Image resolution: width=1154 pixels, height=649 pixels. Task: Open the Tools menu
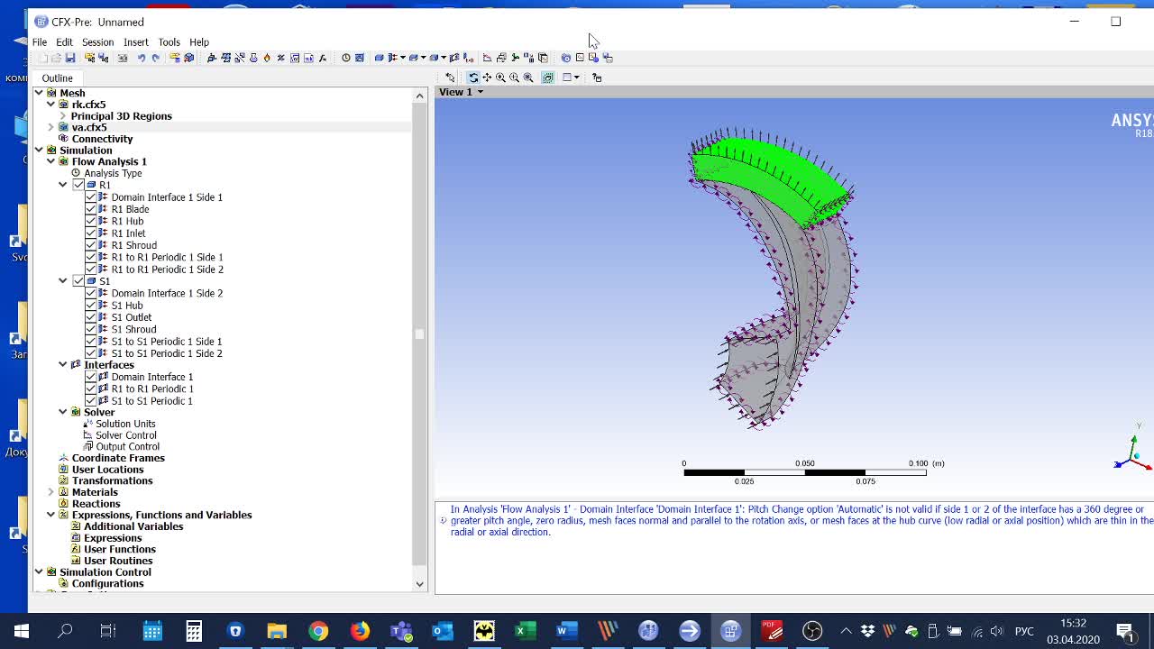coord(169,42)
